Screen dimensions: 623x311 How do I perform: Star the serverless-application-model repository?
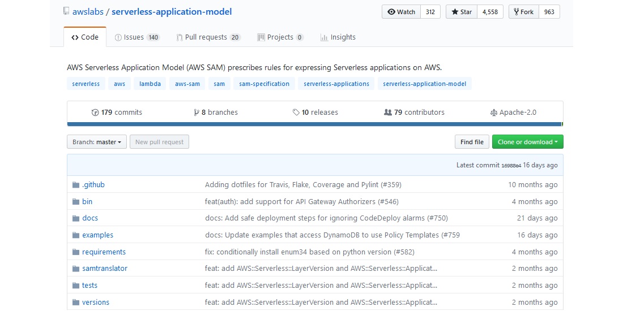pos(461,12)
